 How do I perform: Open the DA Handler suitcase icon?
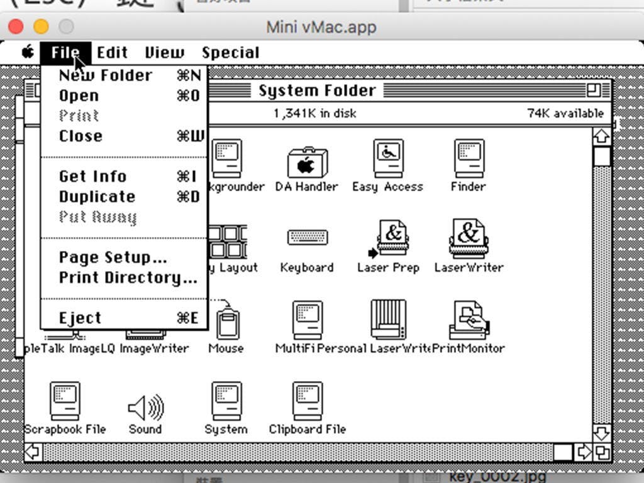pyautogui.click(x=308, y=162)
